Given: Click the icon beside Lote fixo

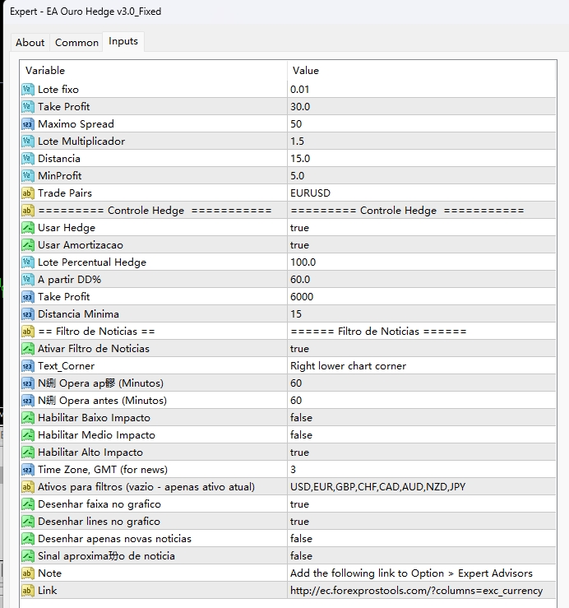Looking at the screenshot, I should 27,89.
